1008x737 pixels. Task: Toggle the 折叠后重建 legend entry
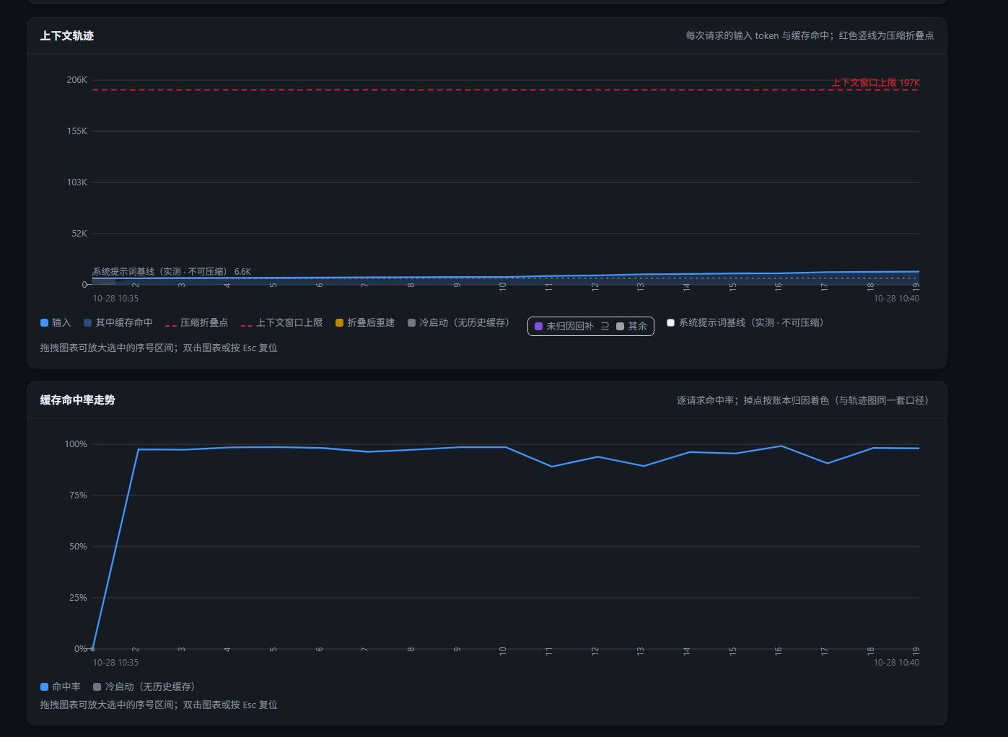tap(365, 323)
